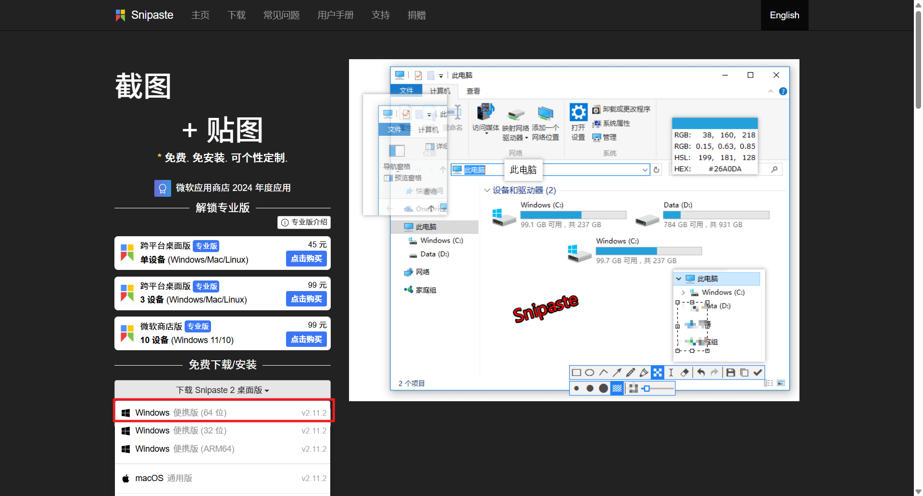Viewport: 923px width, 496px height.
Task: Open the 下载 Snipaste 2 桌面版 dropdown
Action: pyautogui.click(x=222, y=390)
